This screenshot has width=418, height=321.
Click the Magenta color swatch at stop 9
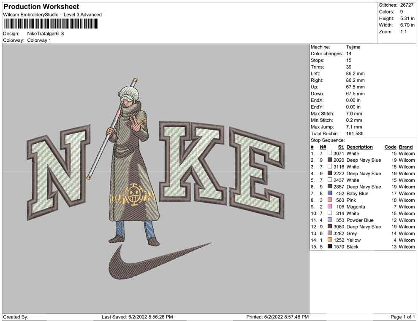pyautogui.click(x=330, y=206)
